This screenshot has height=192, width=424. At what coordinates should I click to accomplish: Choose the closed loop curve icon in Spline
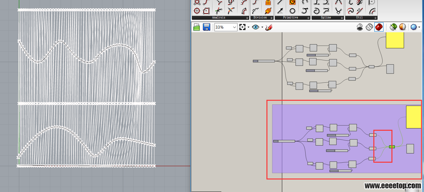tap(317, 11)
